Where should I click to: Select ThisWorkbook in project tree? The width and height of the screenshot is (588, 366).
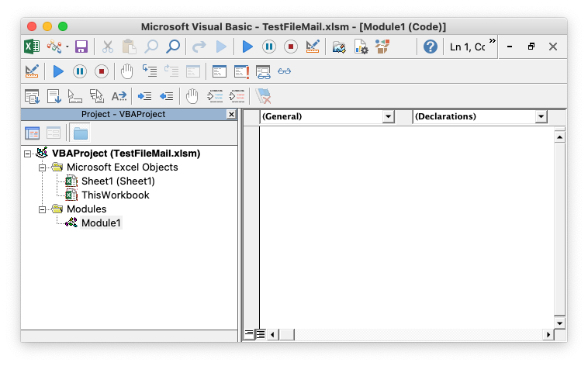pos(116,195)
